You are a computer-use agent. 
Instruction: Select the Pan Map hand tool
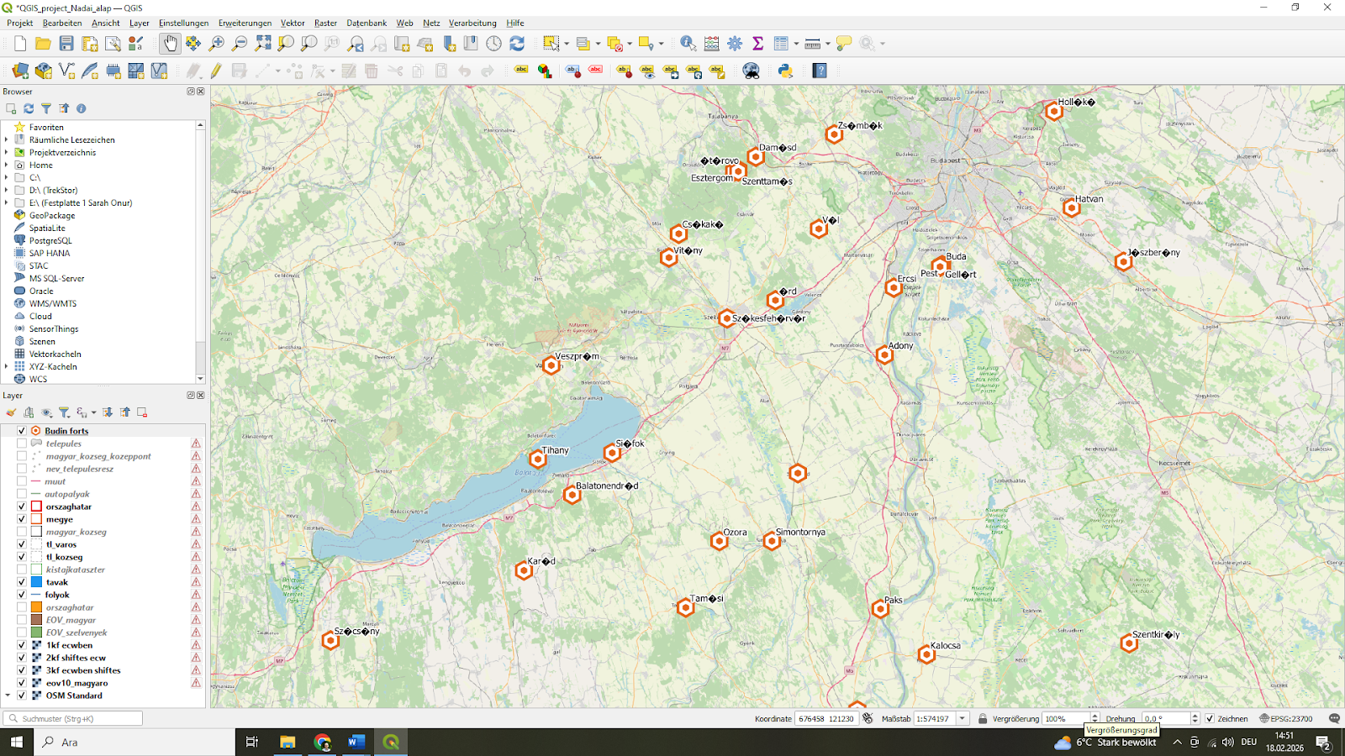[x=171, y=43]
